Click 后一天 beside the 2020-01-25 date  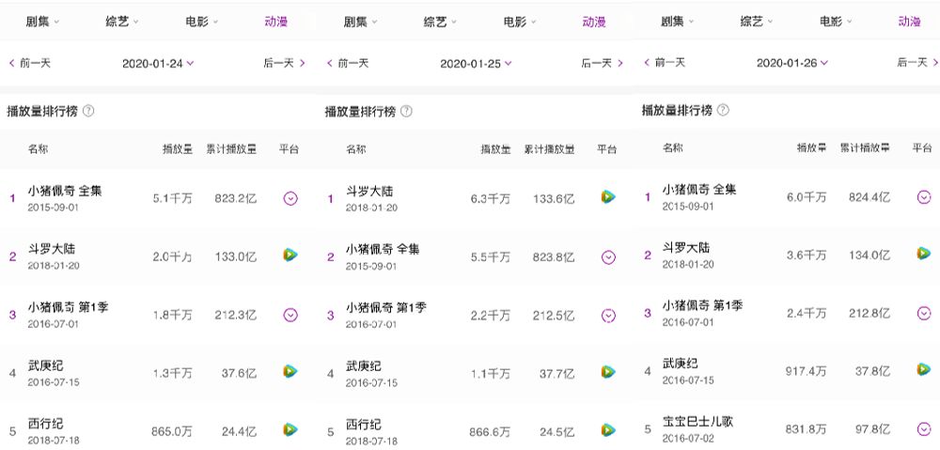pos(602,64)
